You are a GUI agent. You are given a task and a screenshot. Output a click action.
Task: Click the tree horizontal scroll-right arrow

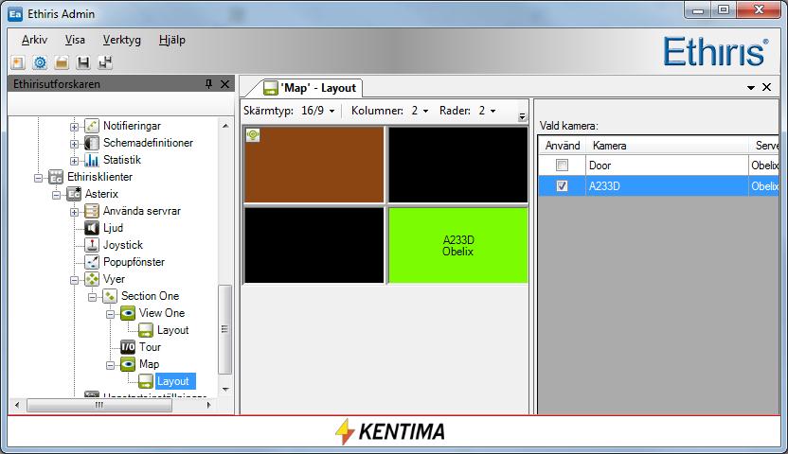209,405
